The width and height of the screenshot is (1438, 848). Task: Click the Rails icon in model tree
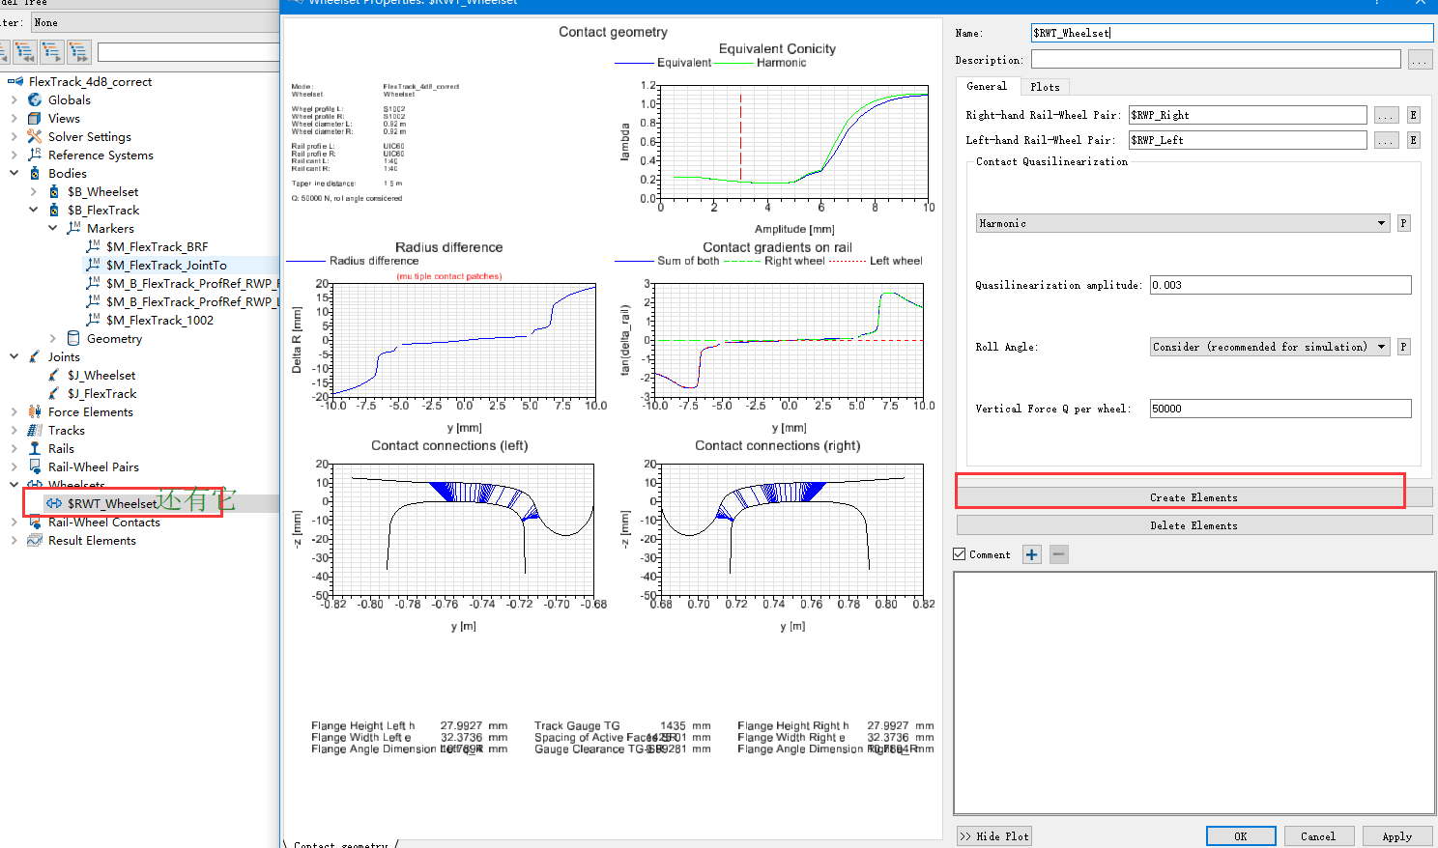coord(35,449)
